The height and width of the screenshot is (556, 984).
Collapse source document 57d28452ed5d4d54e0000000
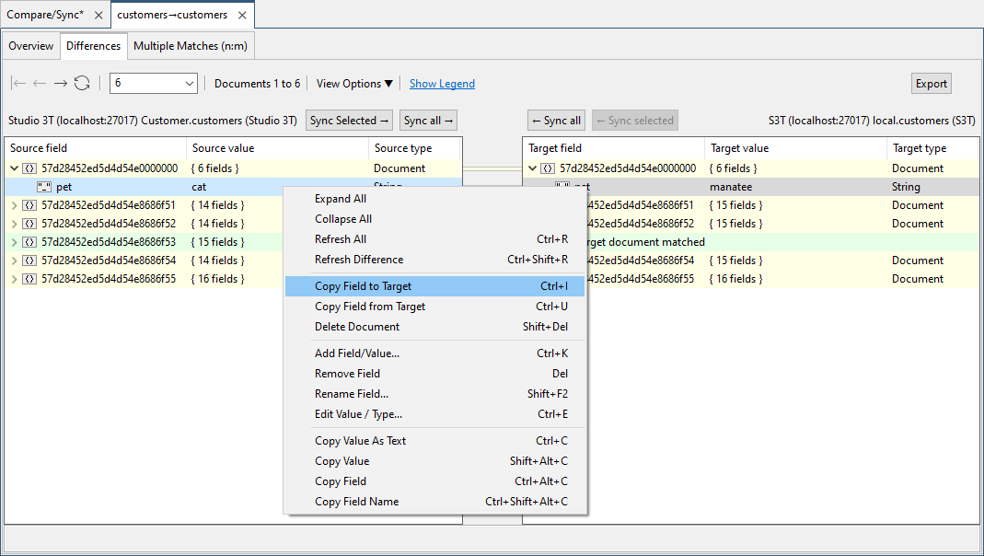click(14, 168)
